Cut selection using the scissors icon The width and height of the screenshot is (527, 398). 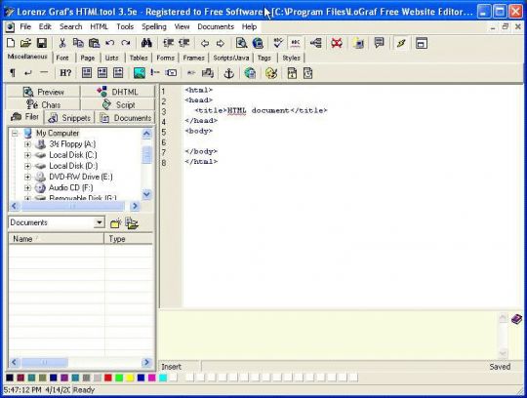point(62,43)
